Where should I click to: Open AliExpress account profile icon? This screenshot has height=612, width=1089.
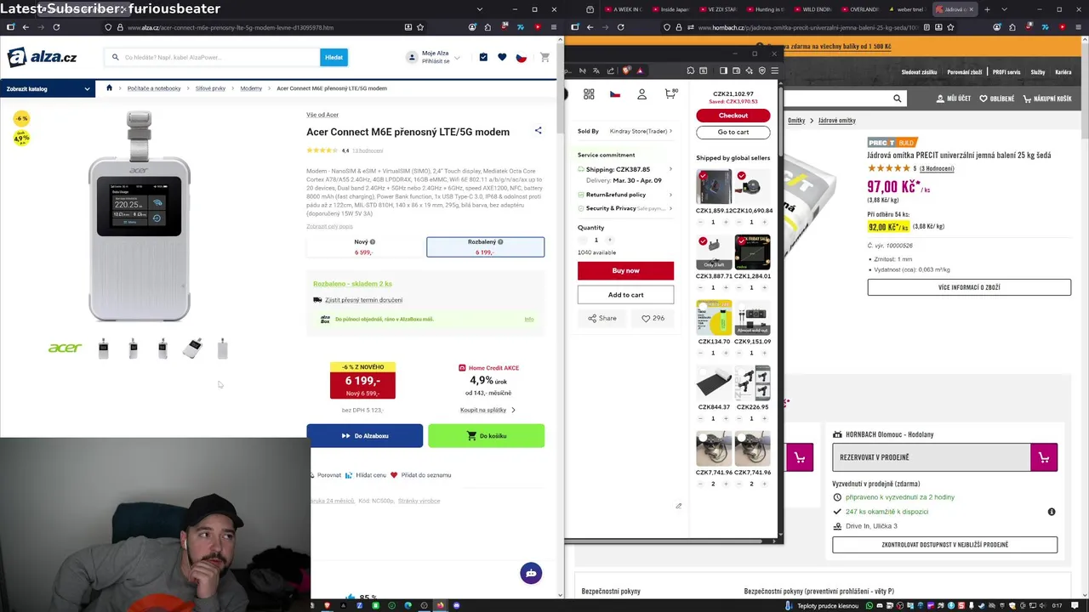(642, 94)
